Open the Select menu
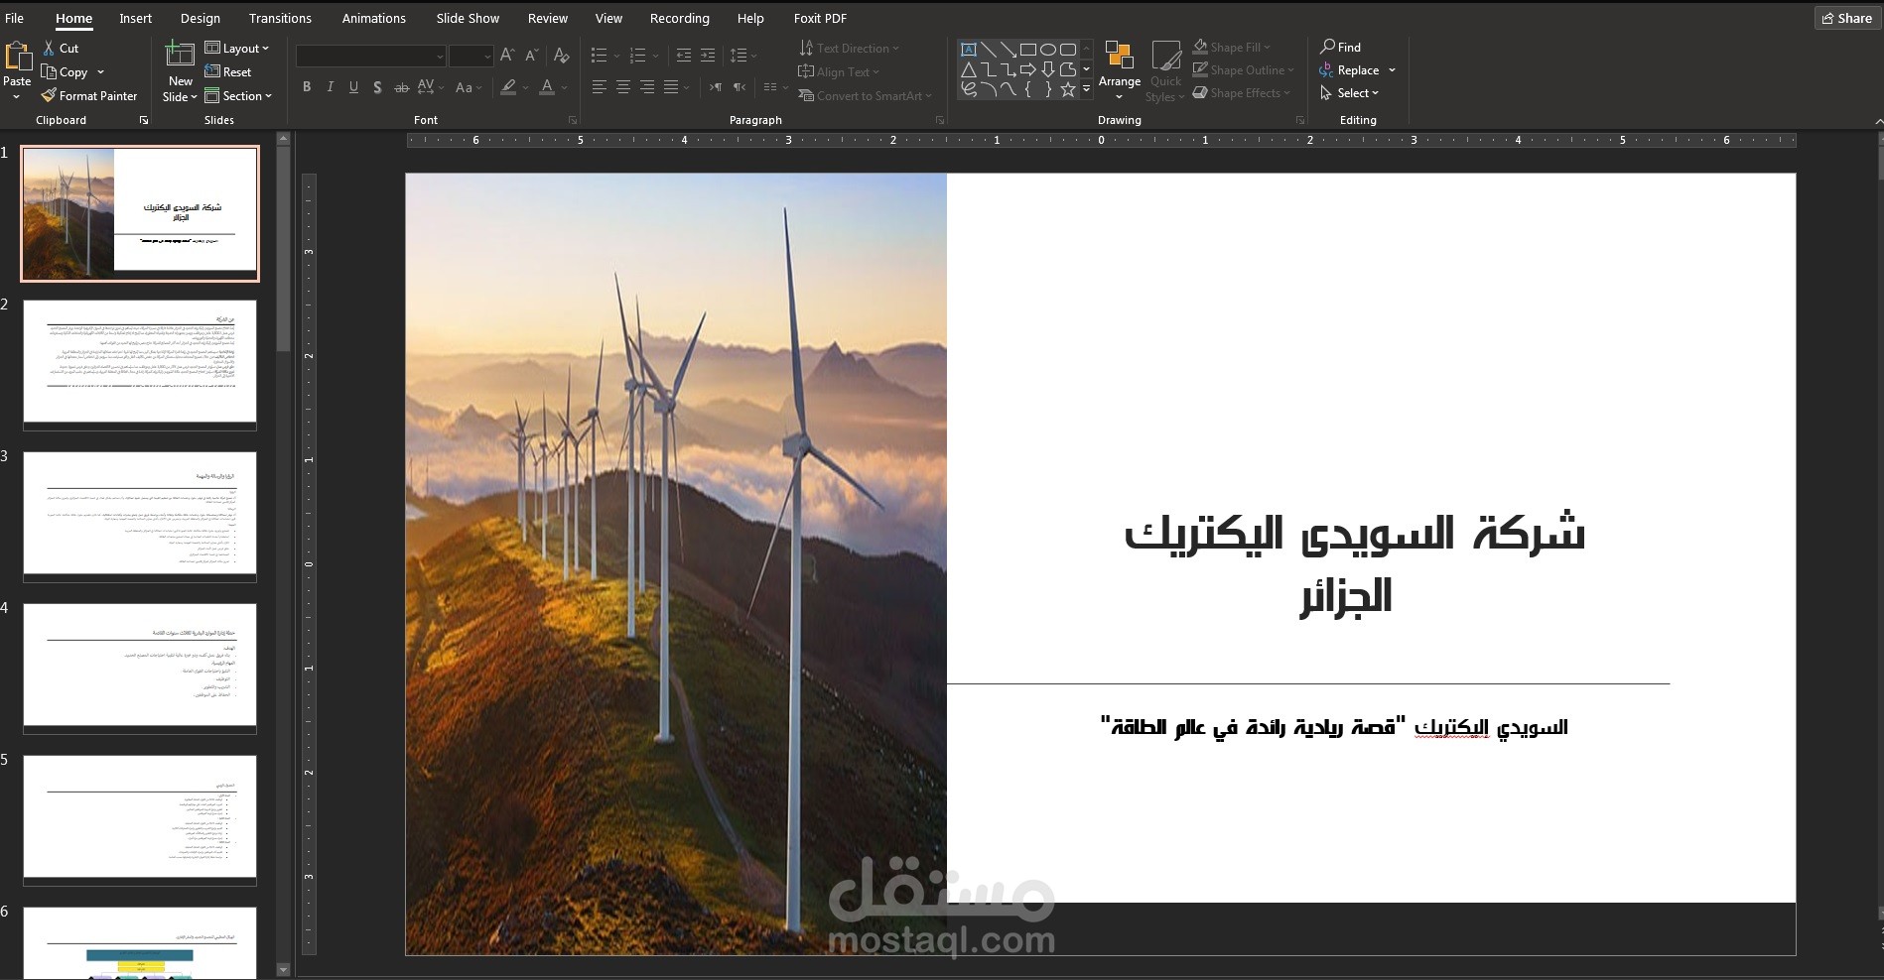This screenshot has height=980, width=1884. (x=1350, y=92)
